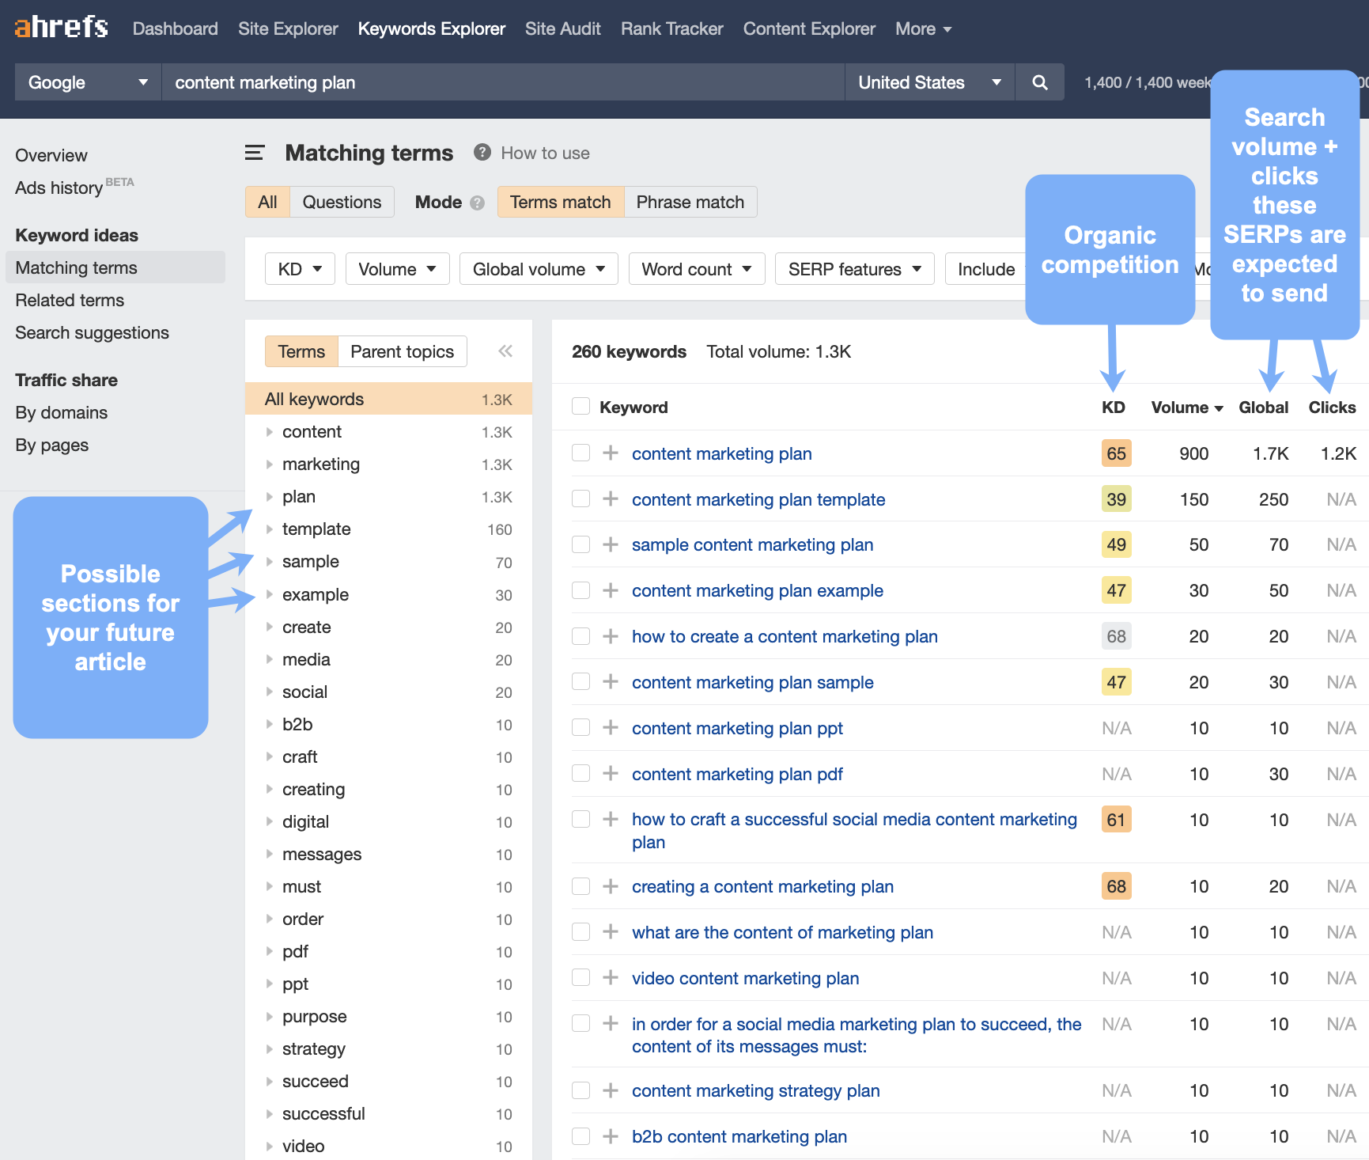This screenshot has width=1369, height=1160.
Task: Open the United States country dropdown
Action: point(930,82)
